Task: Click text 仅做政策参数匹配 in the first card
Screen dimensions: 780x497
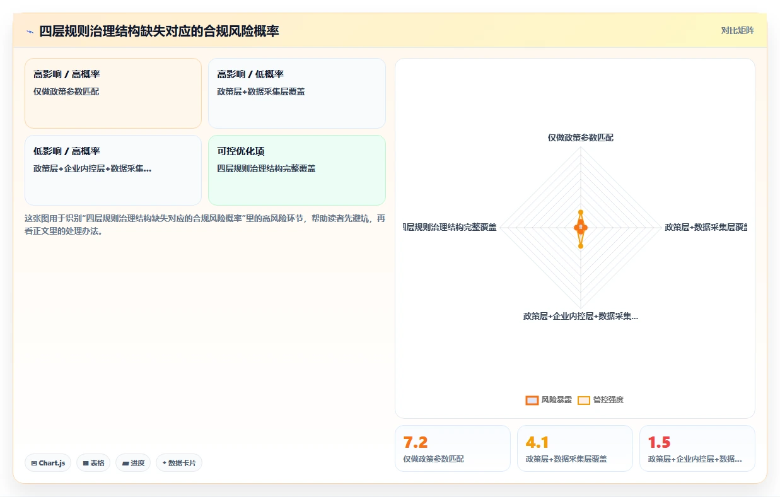Action: point(66,92)
